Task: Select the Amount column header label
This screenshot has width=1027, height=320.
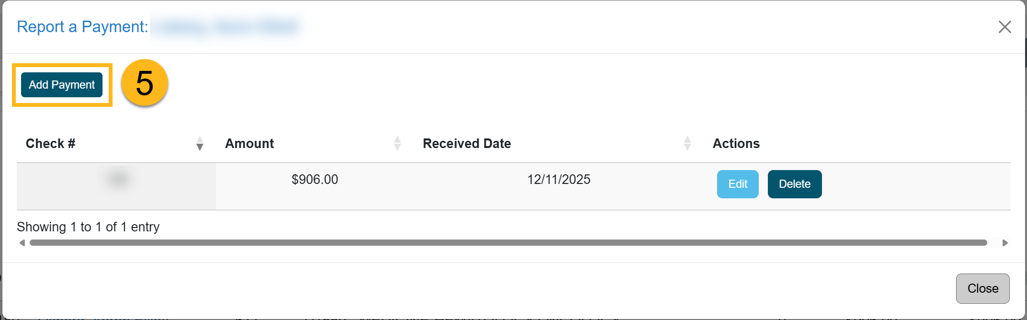Action: [250, 144]
